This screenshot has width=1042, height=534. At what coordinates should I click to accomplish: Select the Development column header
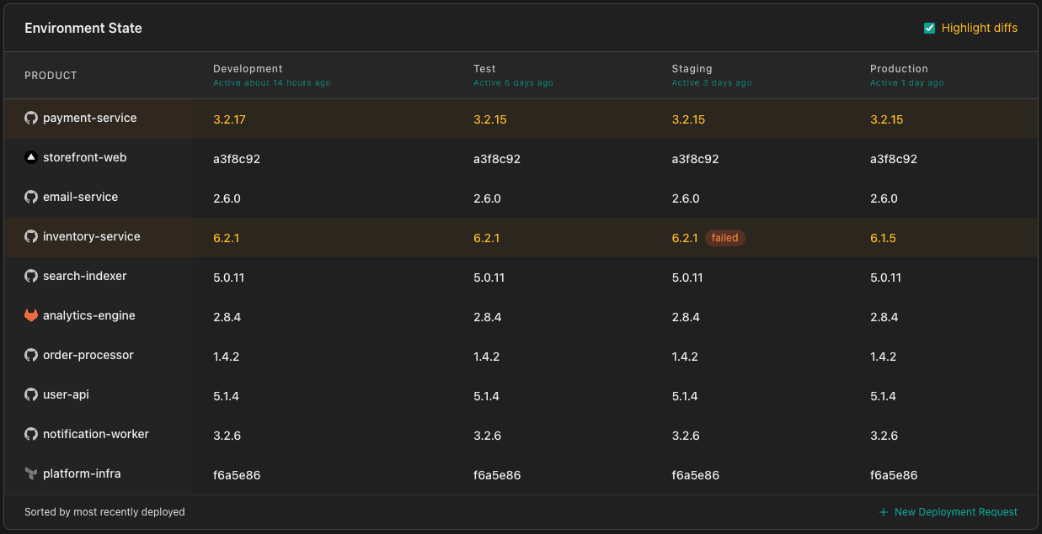point(248,69)
